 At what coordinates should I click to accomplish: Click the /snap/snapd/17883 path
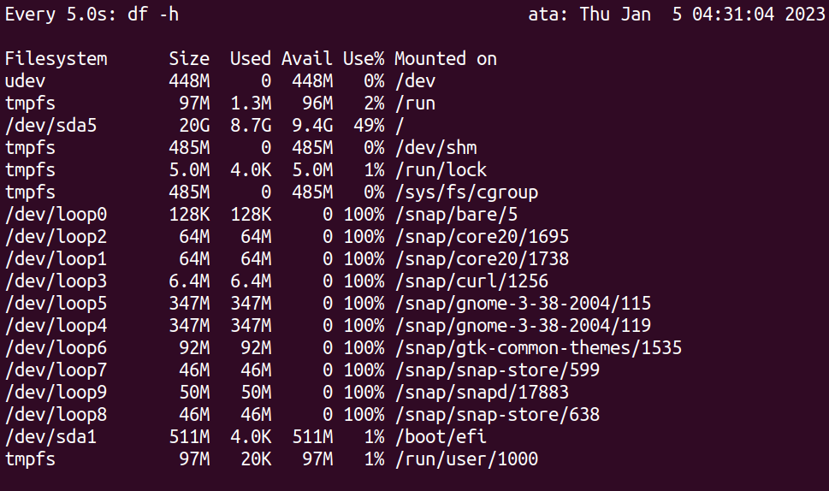[482, 392]
